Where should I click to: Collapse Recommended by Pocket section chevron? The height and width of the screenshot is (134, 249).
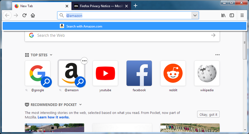(80, 104)
